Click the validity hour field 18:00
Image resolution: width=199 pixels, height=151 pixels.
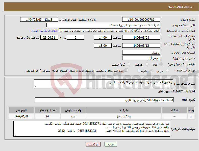[103, 45]
